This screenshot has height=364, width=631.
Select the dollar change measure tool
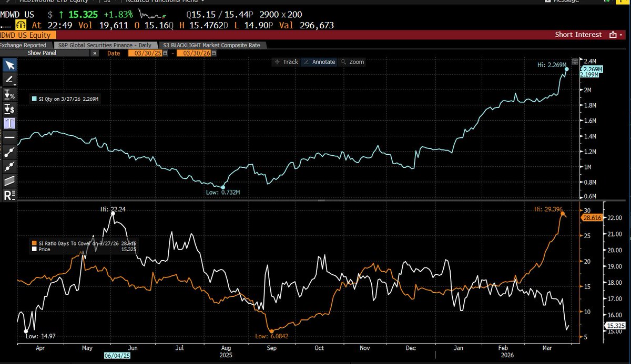[9, 109]
